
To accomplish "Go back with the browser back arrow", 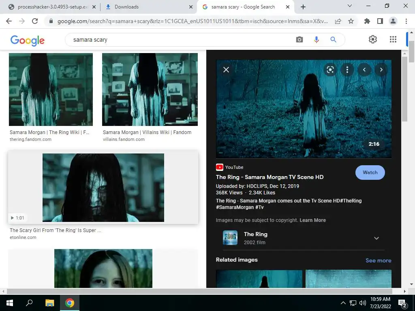I will coord(9,21).
